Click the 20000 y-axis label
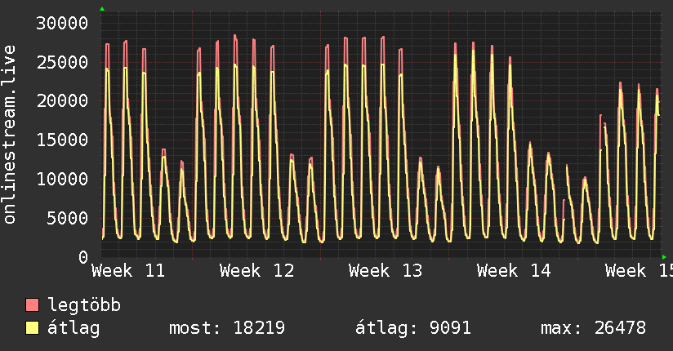Image resolution: width=673 pixels, height=351 pixels. pyautogui.click(x=62, y=101)
